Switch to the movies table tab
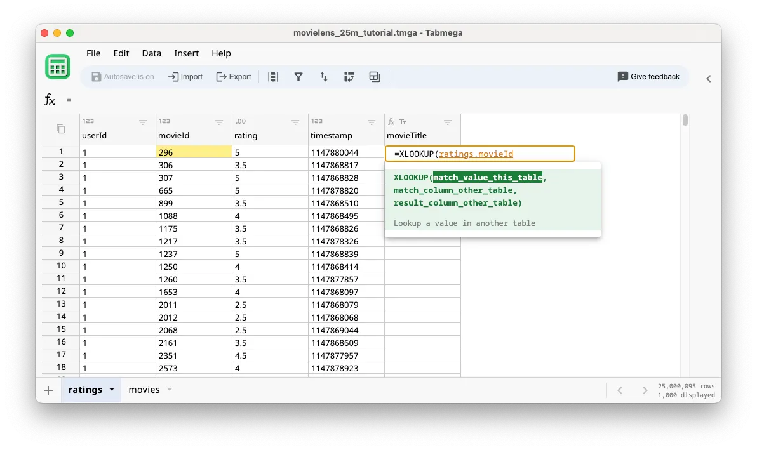The width and height of the screenshot is (757, 450). click(144, 390)
